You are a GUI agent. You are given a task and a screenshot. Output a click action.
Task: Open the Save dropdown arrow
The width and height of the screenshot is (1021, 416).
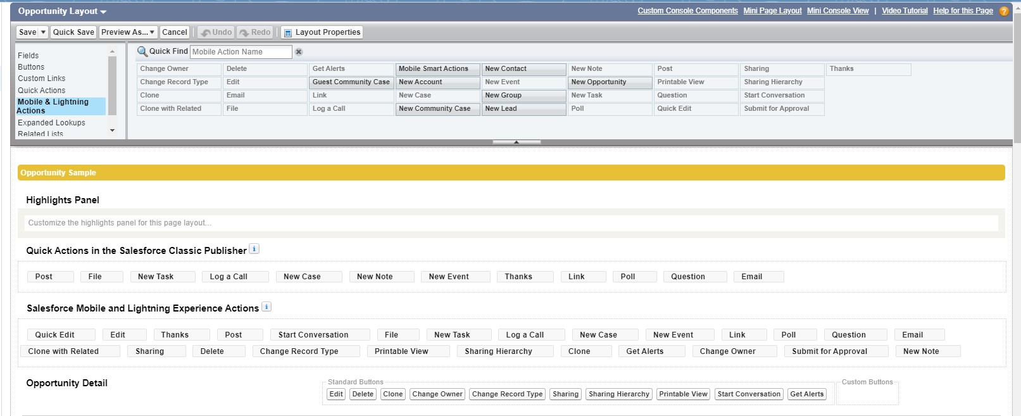point(43,32)
